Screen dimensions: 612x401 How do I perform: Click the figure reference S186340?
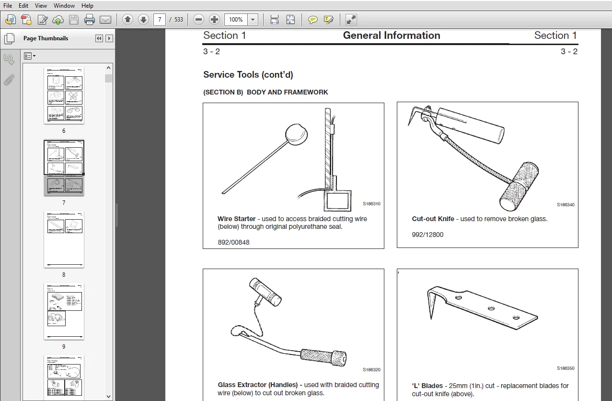pos(566,205)
